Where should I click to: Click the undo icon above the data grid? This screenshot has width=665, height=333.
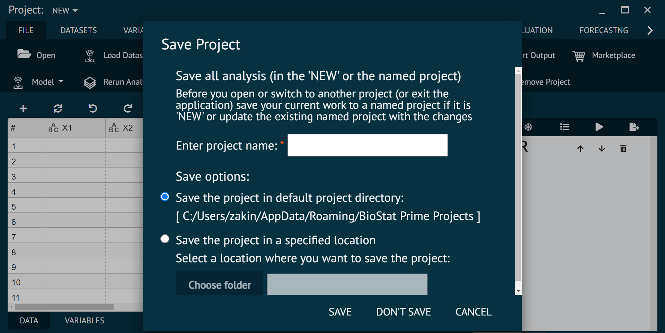[92, 108]
